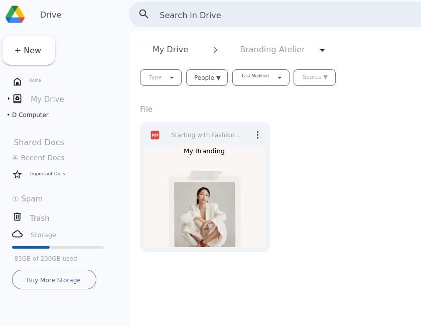Open the Last Modified filter dropdown
Image resolution: width=421 pixels, height=326 pixels.
pyautogui.click(x=260, y=77)
